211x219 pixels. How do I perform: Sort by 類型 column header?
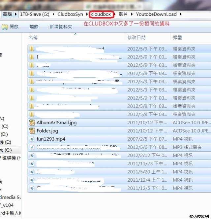click(177, 37)
